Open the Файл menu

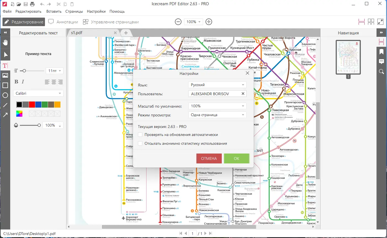click(7, 11)
